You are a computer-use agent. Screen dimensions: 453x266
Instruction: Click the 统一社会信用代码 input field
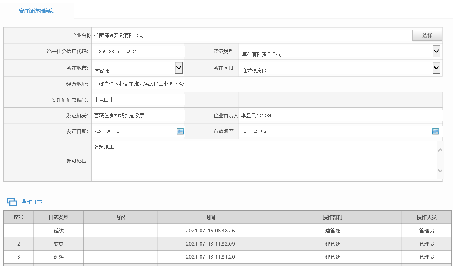coord(138,52)
